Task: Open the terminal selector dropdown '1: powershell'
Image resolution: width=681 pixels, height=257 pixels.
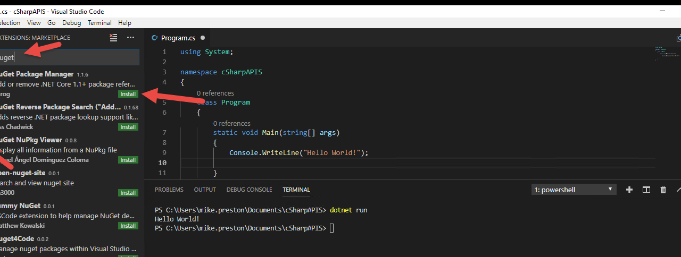Action: (x=574, y=190)
